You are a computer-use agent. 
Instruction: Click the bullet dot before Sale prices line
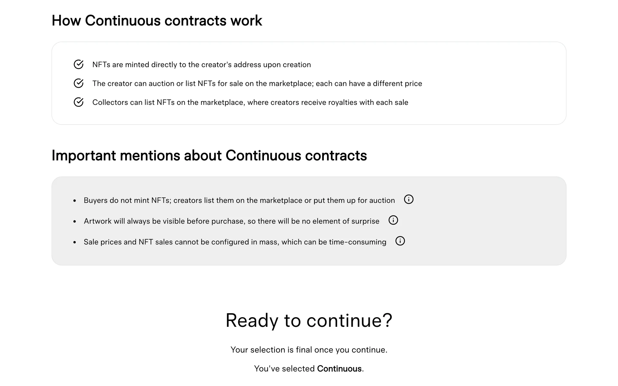[75, 242]
